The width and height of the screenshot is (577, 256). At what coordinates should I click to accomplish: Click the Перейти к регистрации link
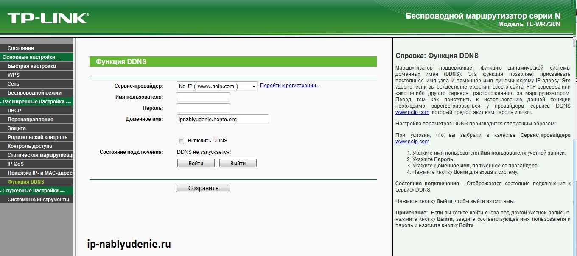point(290,86)
